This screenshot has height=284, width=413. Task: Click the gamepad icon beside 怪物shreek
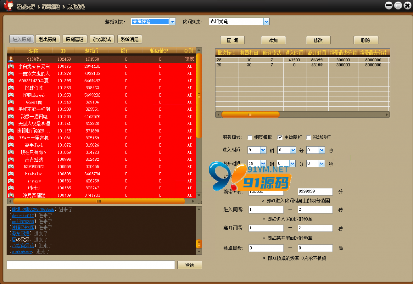coord(11,95)
